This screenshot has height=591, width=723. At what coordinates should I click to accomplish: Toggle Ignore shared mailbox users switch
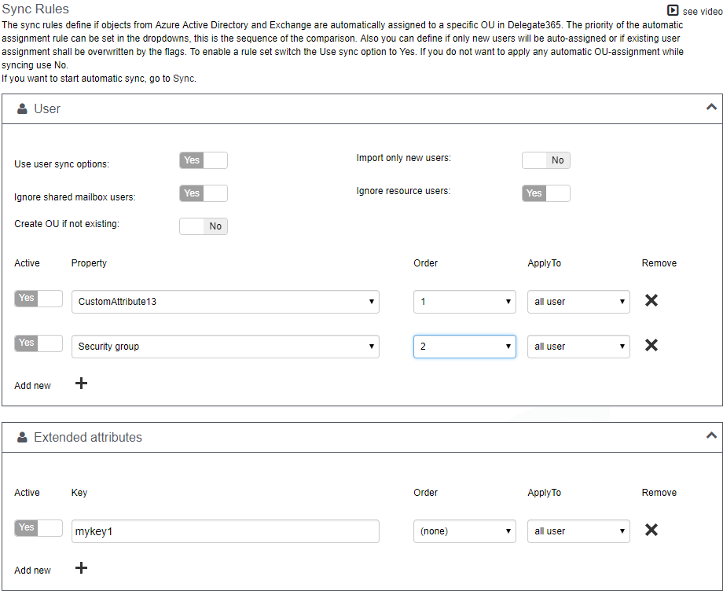tap(204, 193)
